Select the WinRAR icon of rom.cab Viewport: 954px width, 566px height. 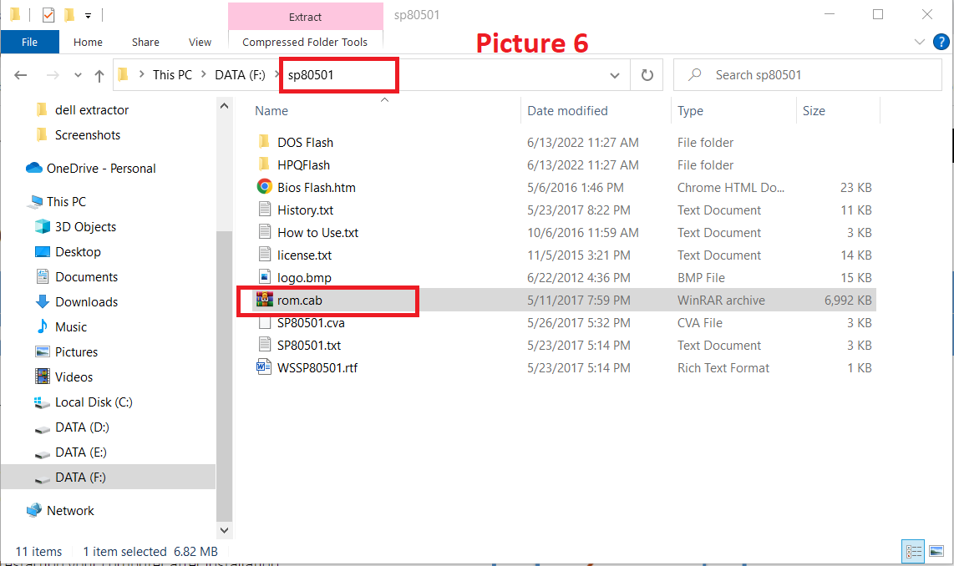265,300
